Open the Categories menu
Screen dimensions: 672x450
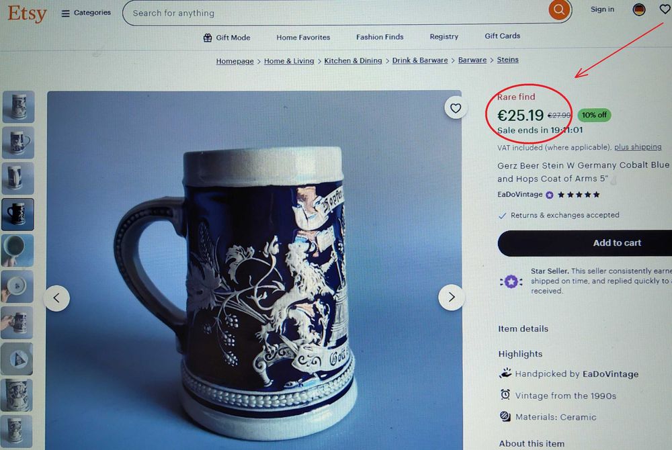[86, 13]
